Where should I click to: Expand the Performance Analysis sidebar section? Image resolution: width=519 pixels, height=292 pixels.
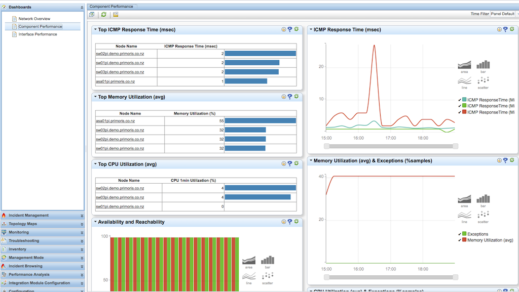coord(43,274)
